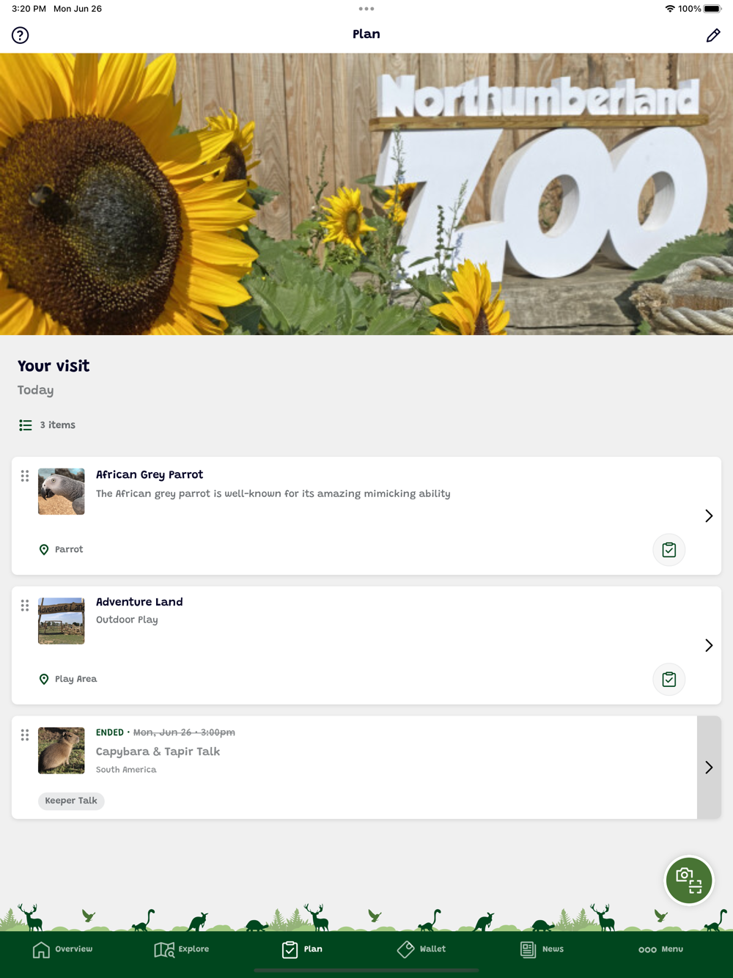Tap the Parrot location pin icon
The width and height of the screenshot is (733, 978).
[44, 550]
